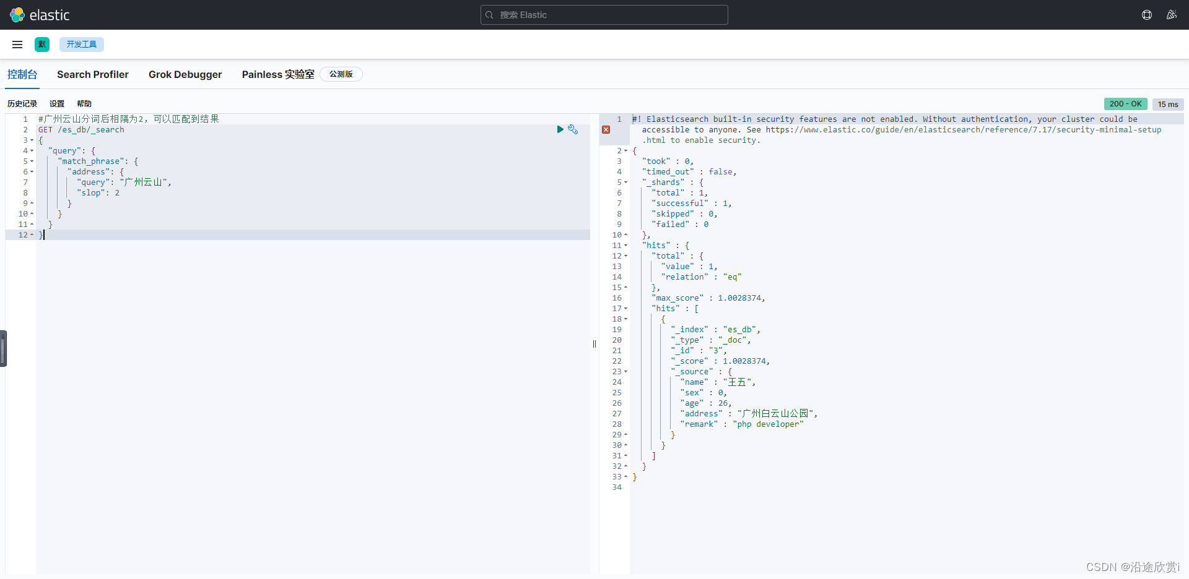
Task: Open the wrench request options icon
Action: 573,129
